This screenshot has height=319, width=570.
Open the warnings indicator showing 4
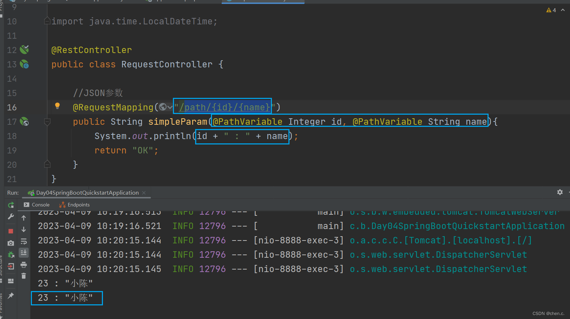click(x=551, y=10)
